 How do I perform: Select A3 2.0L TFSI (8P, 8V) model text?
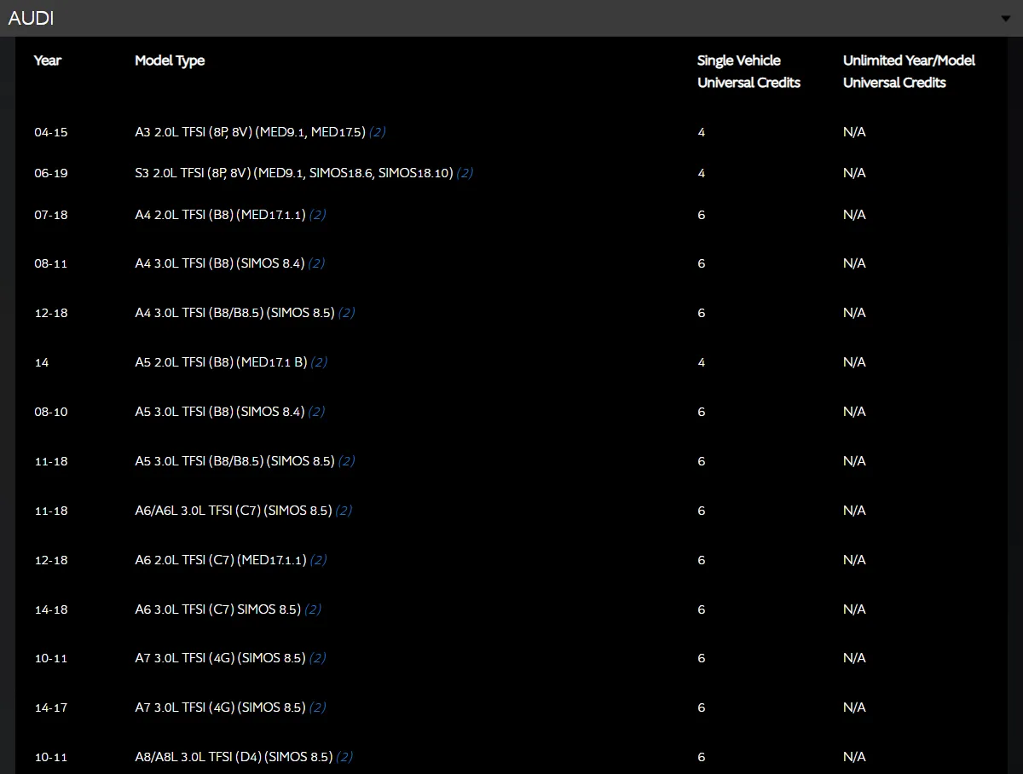pyautogui.click(x=250, y=132)
